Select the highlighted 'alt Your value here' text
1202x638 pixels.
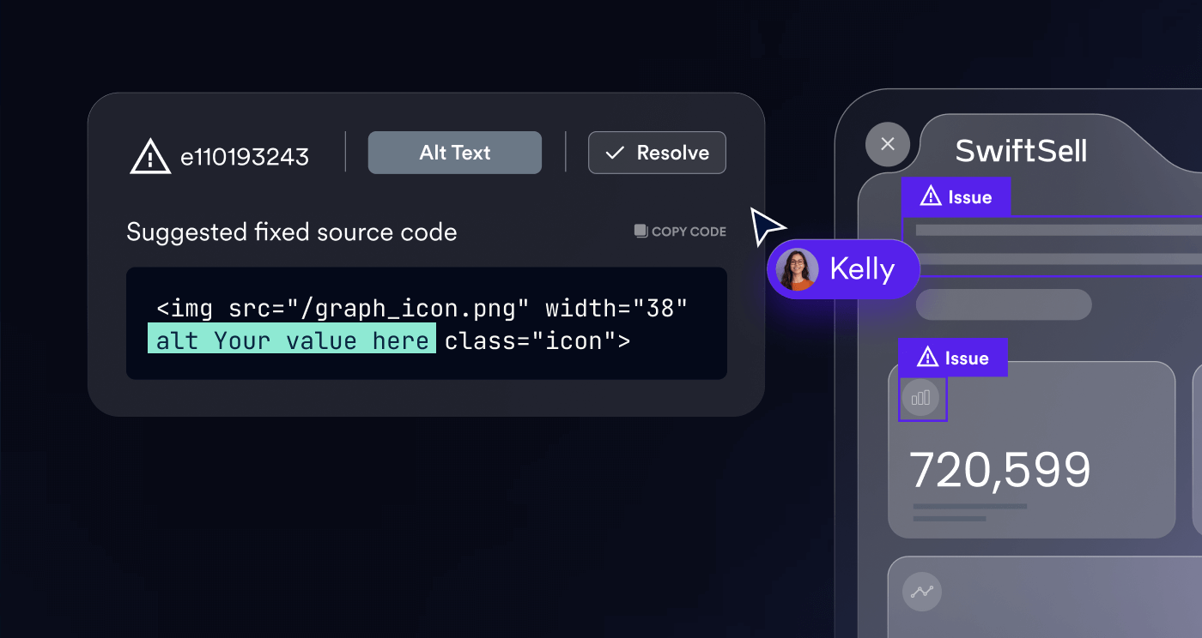click(x=292, y=340)
